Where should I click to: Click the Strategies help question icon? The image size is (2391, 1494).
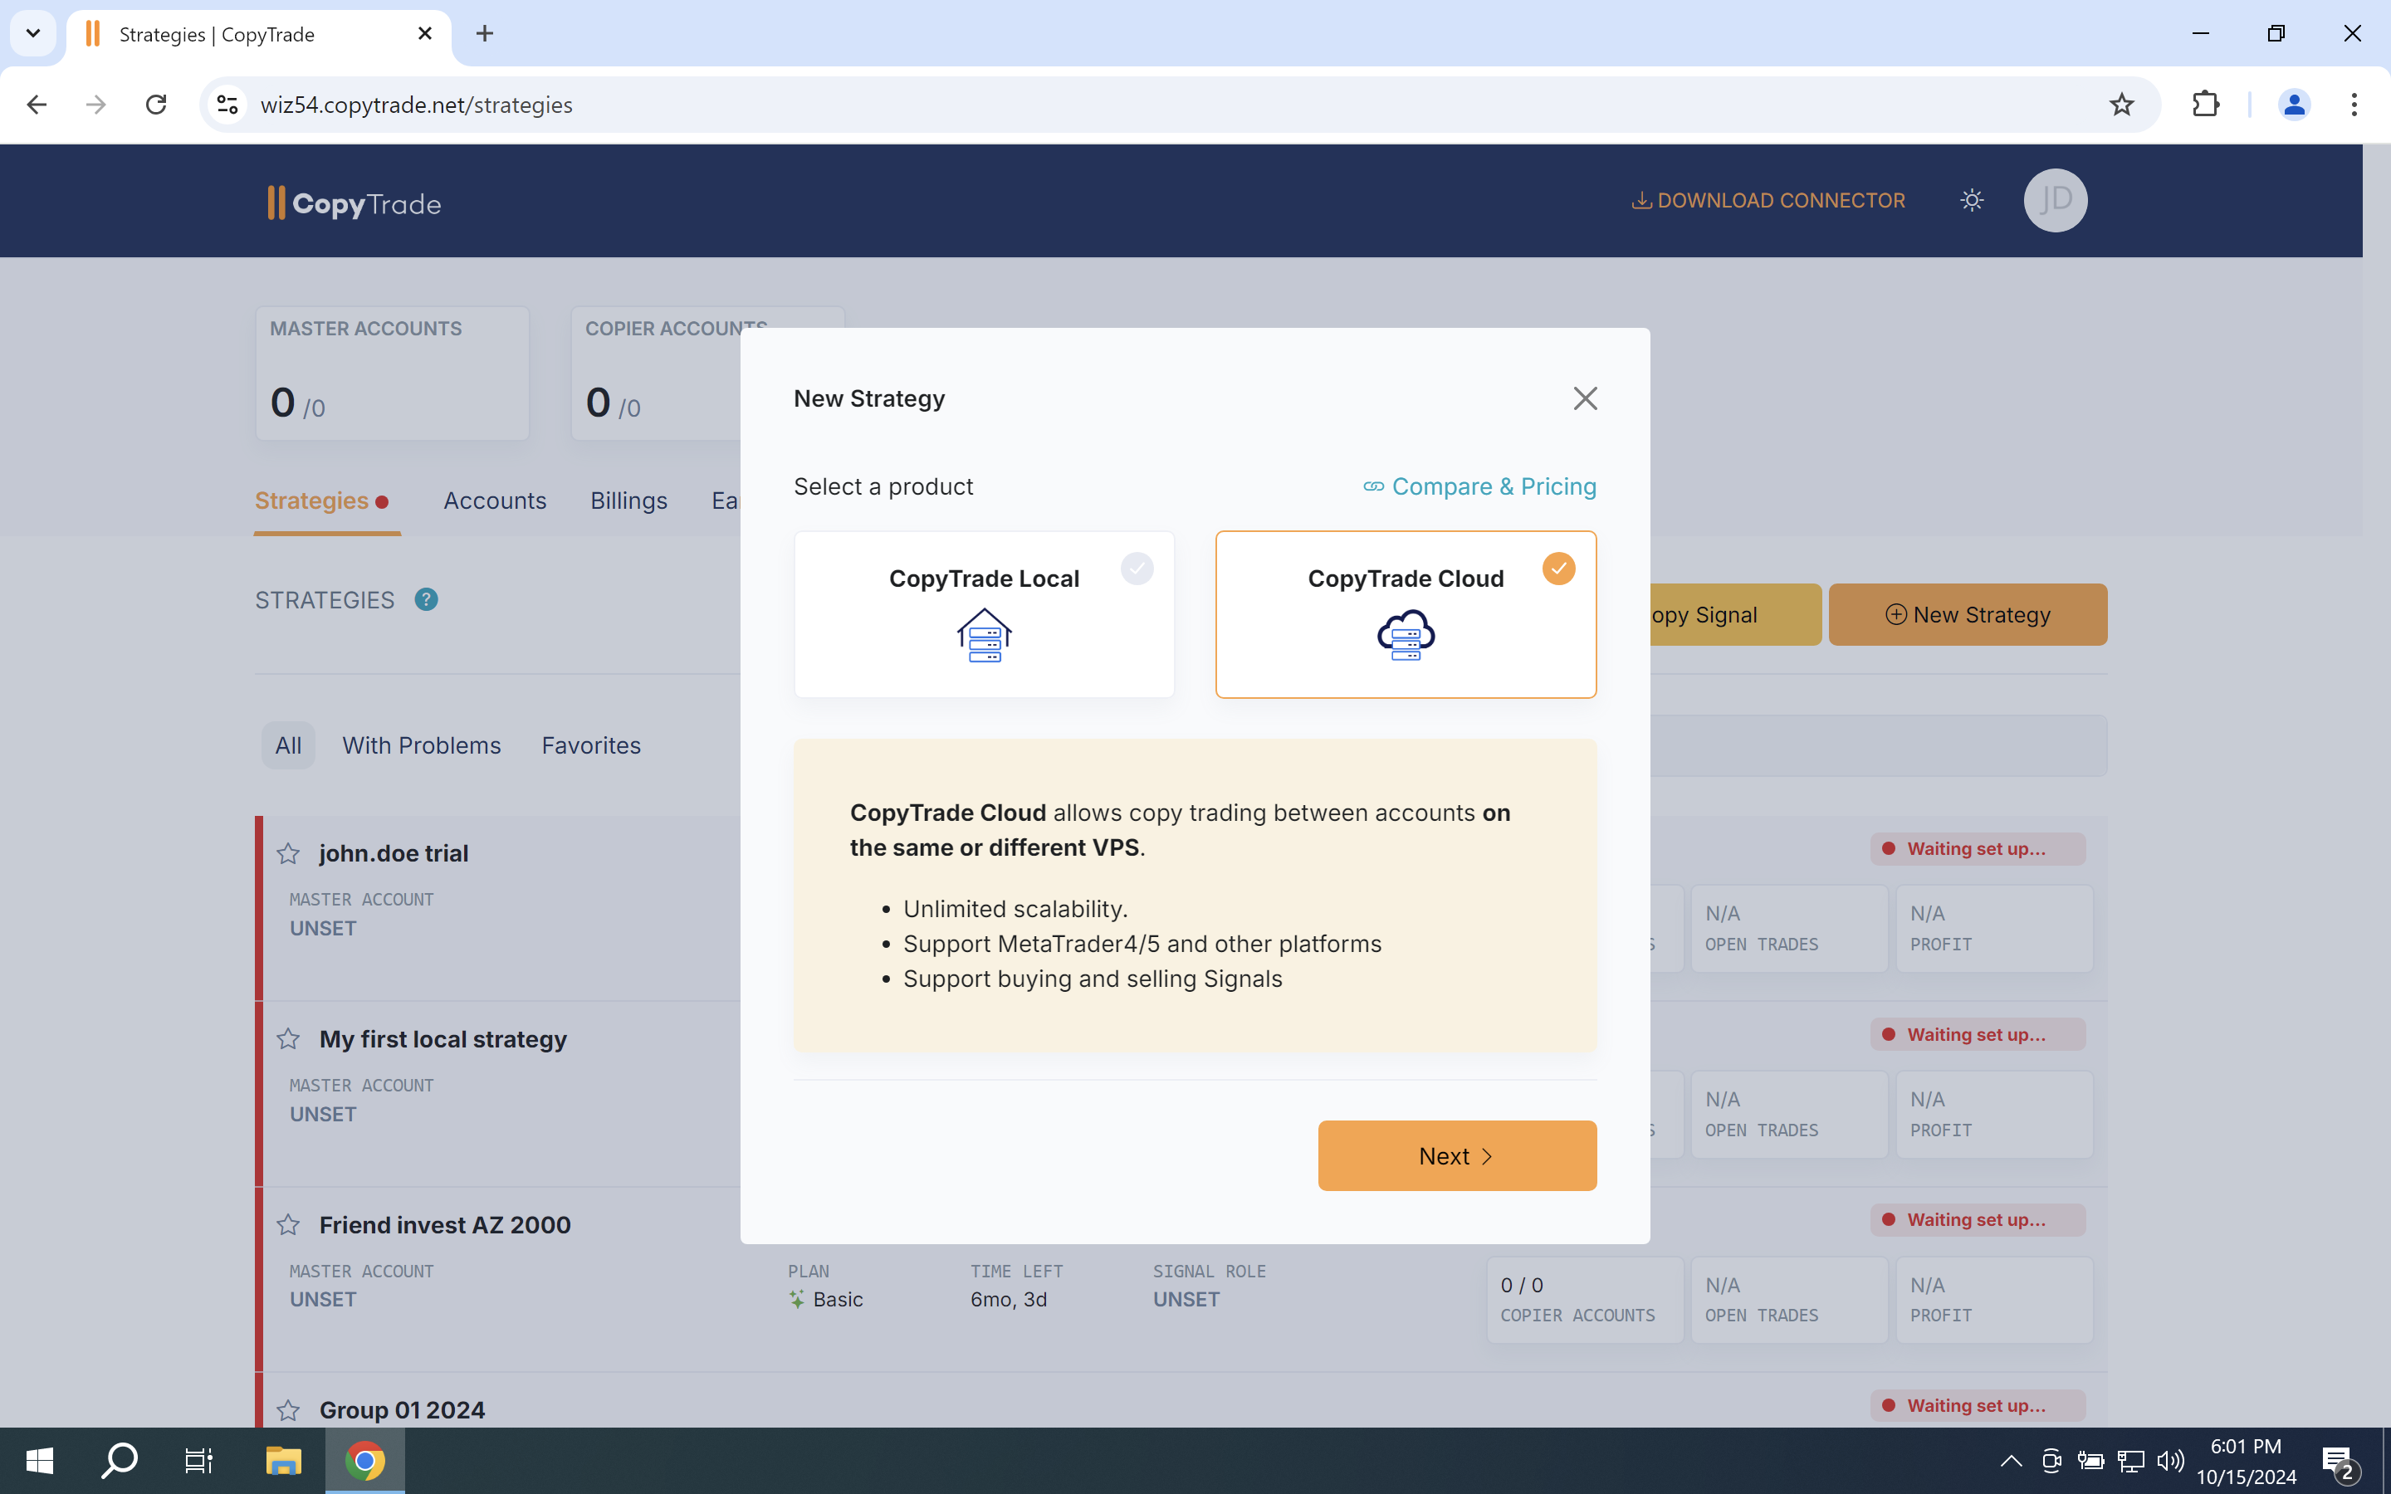coord(426,600)
